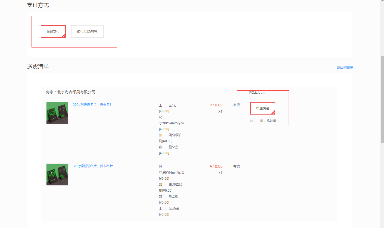Screen dimensions: 384x228
Task: Click 有货 stock status in the 工艺:烫金 row
Action: (236, 166)
